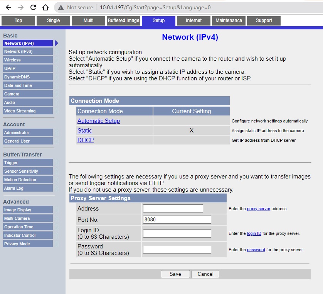Reload the page with the refresh icon
The width and height of the screenshot is (323, 294).
click(x=33, y=8)
